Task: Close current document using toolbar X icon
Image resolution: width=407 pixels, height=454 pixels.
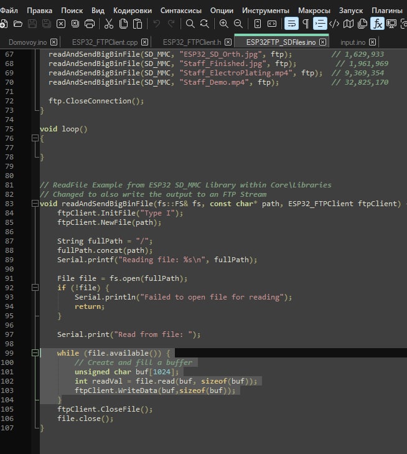Action: (x=61, y=24)
